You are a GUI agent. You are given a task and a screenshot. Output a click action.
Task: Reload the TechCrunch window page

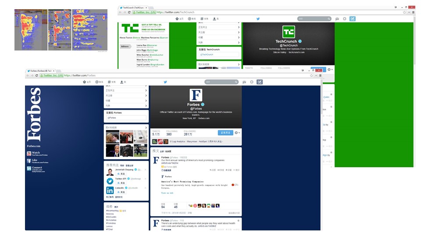129,12
